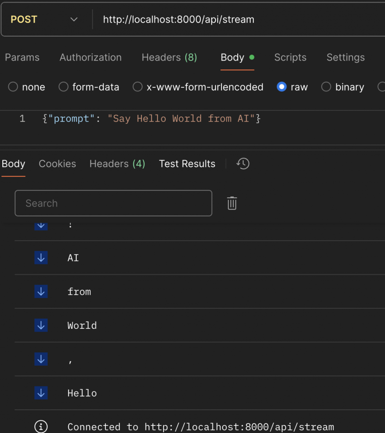
Task: Select the none body type radio
Action: point(13,87)
